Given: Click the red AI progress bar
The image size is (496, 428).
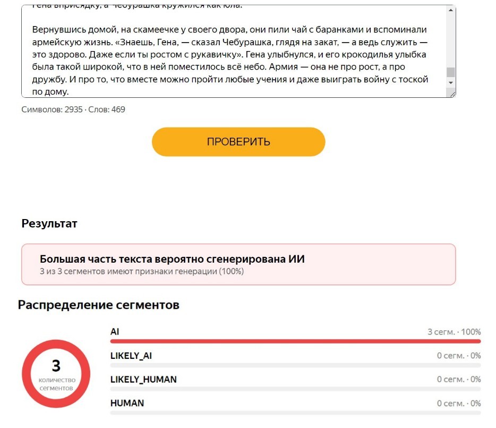Looking at the screenshot, I should (x=295, y=341).
